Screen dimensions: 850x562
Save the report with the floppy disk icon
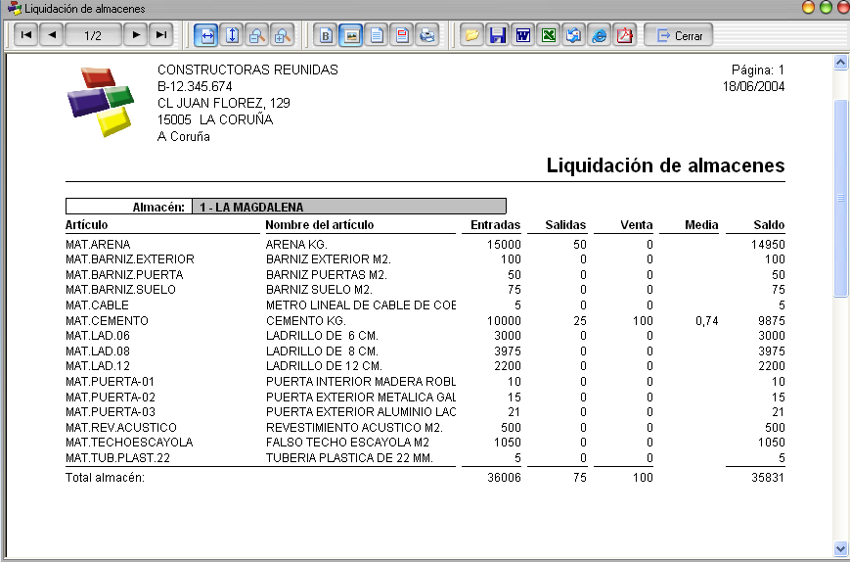click(497, 35)
